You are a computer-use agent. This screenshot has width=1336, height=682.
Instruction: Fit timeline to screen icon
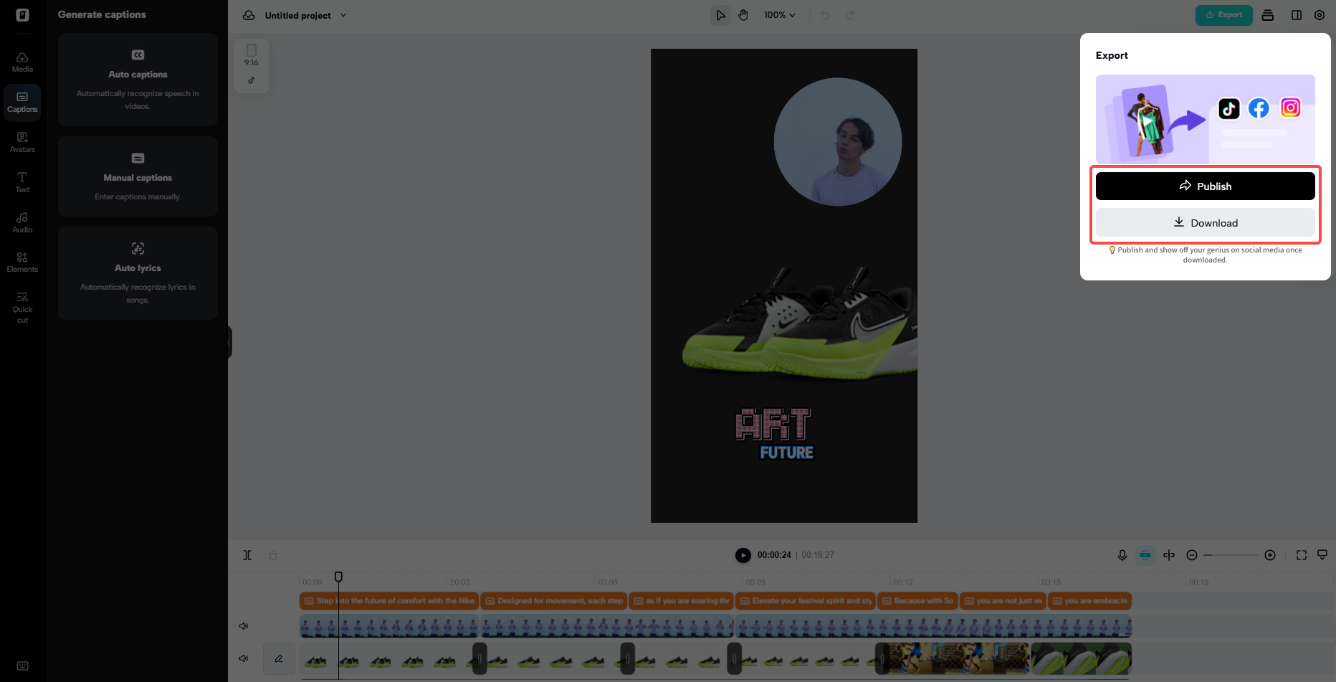[1302, 555]
